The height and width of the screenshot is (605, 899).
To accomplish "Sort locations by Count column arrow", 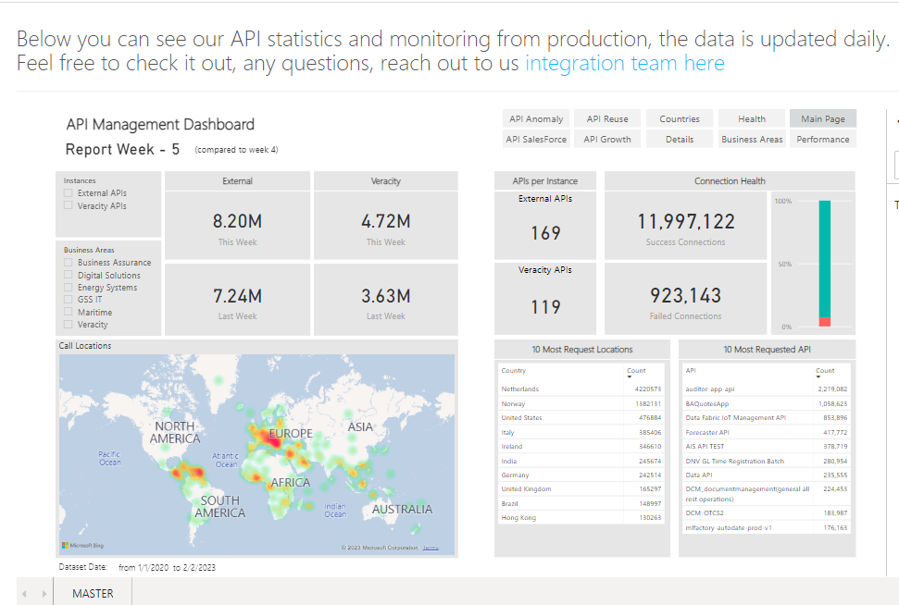I will pos(630,377).
